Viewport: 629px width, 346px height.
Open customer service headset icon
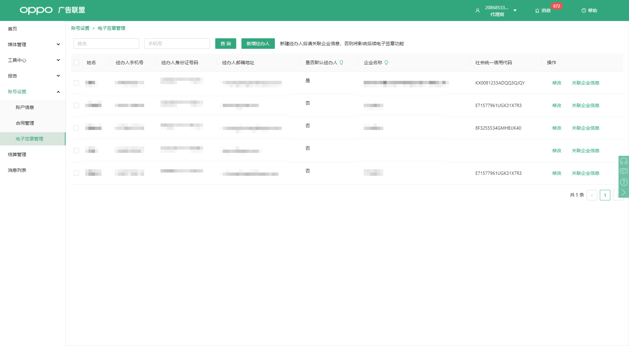point(623,161)
